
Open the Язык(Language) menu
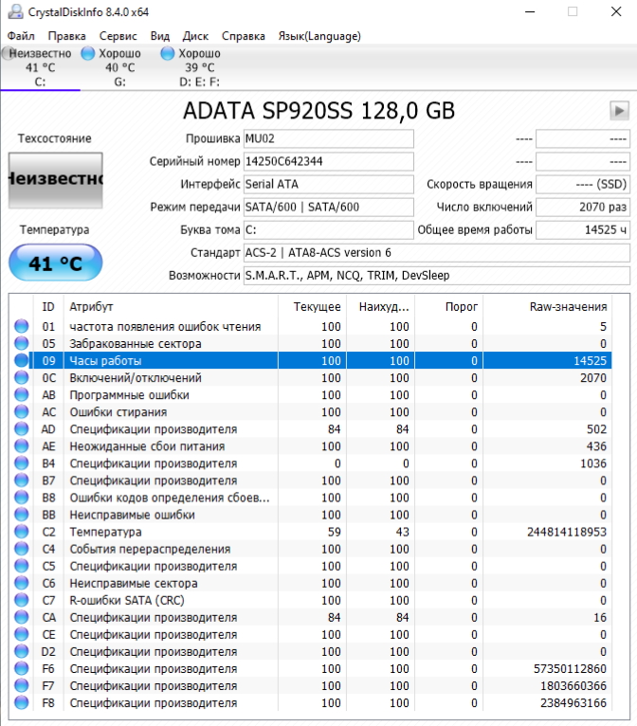click(x=319, y=36)
